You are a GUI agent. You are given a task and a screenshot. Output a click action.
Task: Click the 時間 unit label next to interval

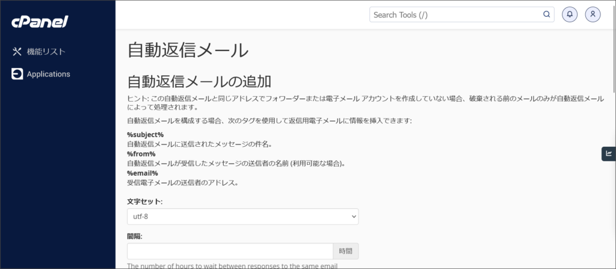coord(346,251)
